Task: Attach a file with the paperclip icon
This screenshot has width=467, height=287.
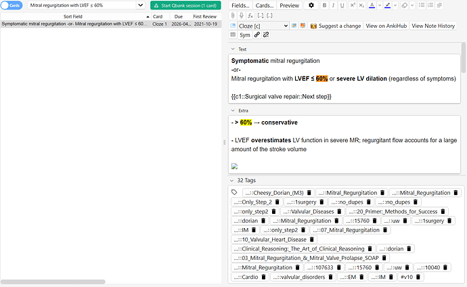Action: (x=233, y=16)
